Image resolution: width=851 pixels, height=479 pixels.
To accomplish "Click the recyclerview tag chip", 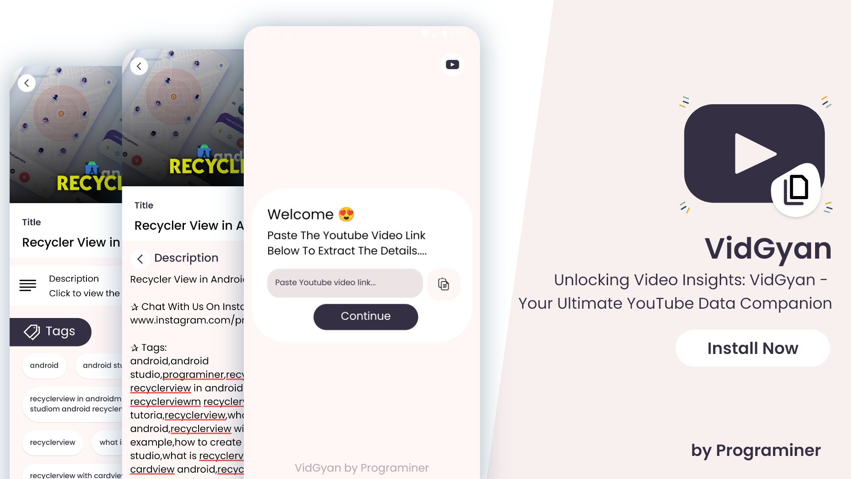I will pyautogui.click(x=52, y=443).
